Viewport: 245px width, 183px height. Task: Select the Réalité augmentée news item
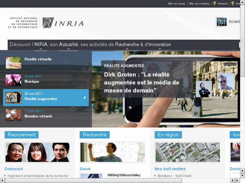click(x=46, y=98)
